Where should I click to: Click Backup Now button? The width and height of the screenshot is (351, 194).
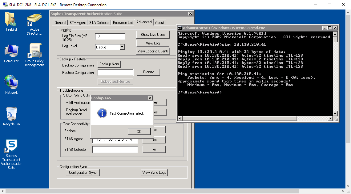tap(109, 64)
